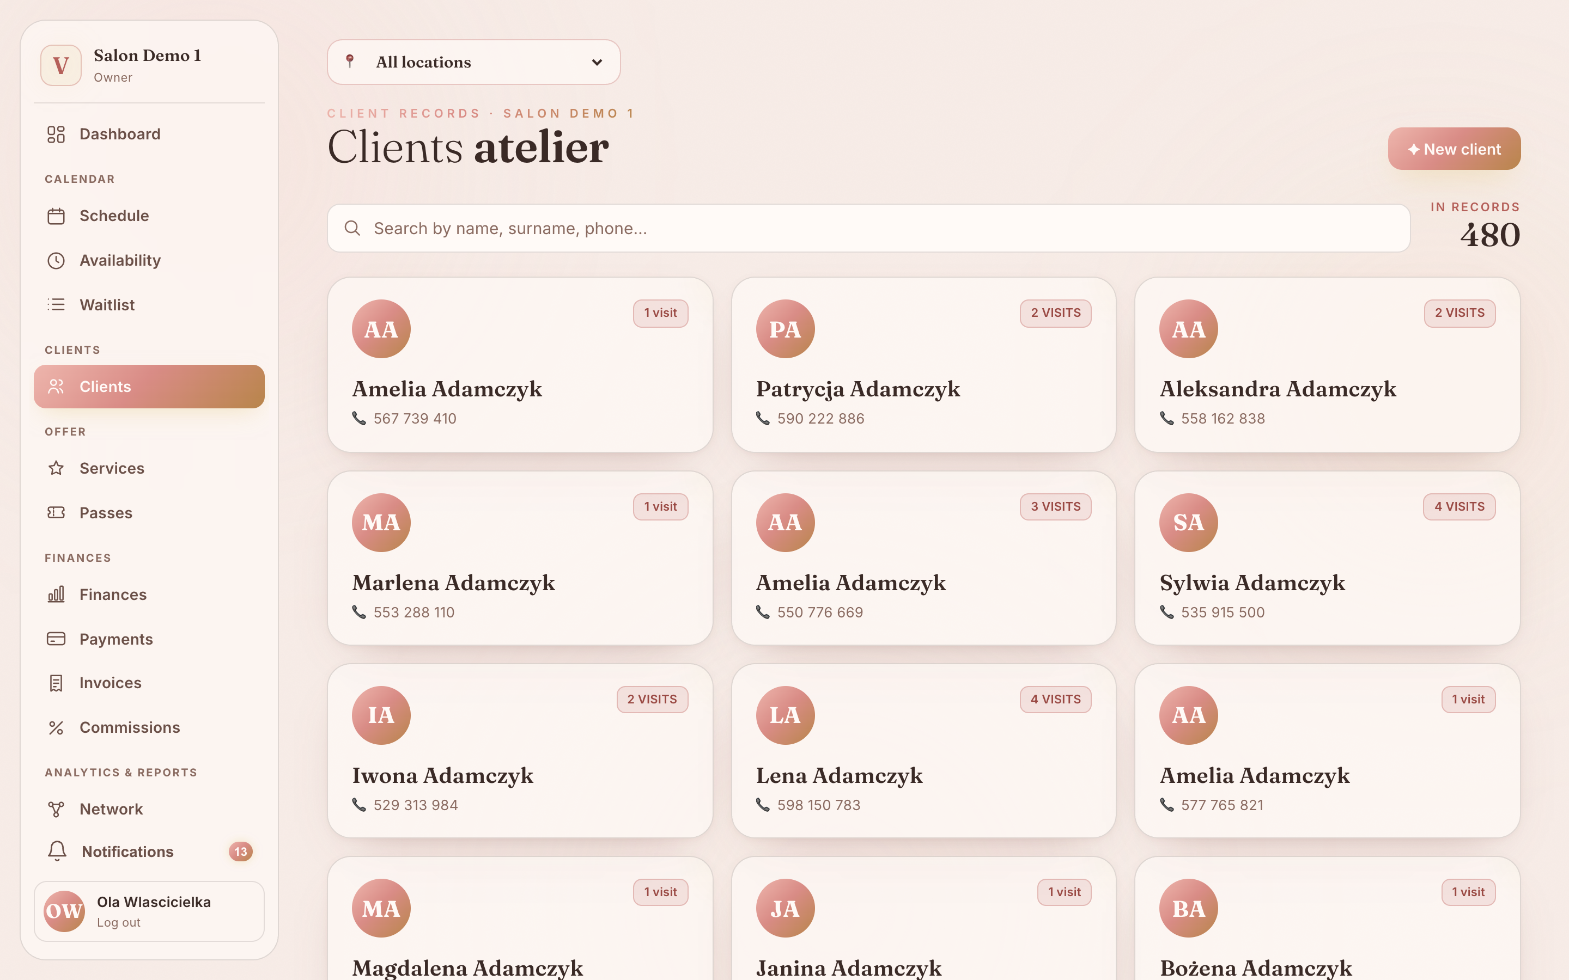Click the Salon Demo 1 V logo
The image size is (1569, 980).
click(61, 65)
